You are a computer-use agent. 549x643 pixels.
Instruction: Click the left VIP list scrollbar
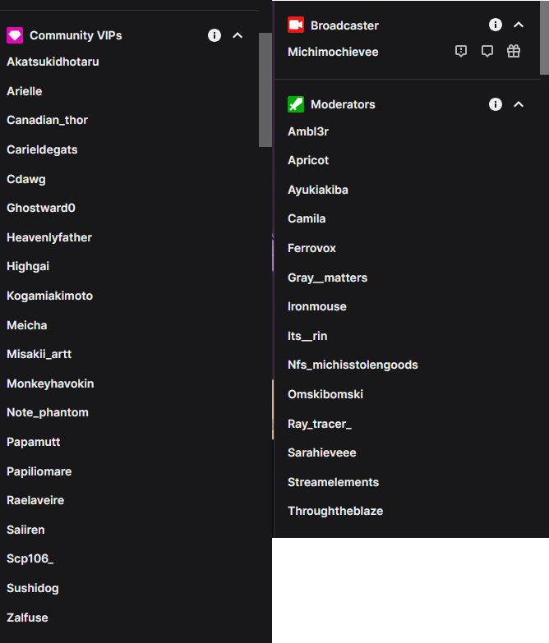tap(265, 90)
